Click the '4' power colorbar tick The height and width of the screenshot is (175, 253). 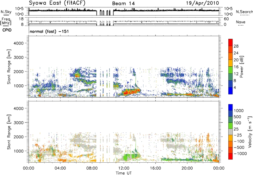(235, 87)
